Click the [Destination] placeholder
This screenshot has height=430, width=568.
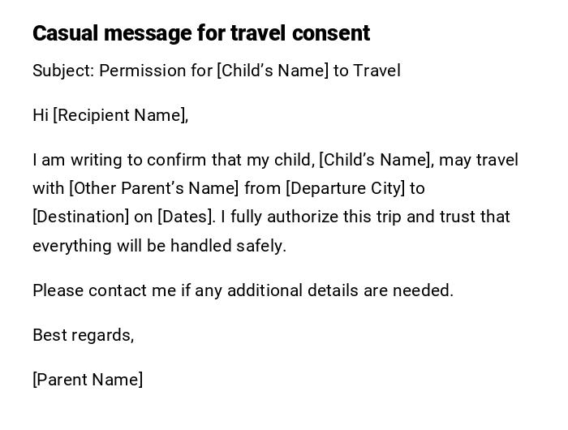(80, 217)
